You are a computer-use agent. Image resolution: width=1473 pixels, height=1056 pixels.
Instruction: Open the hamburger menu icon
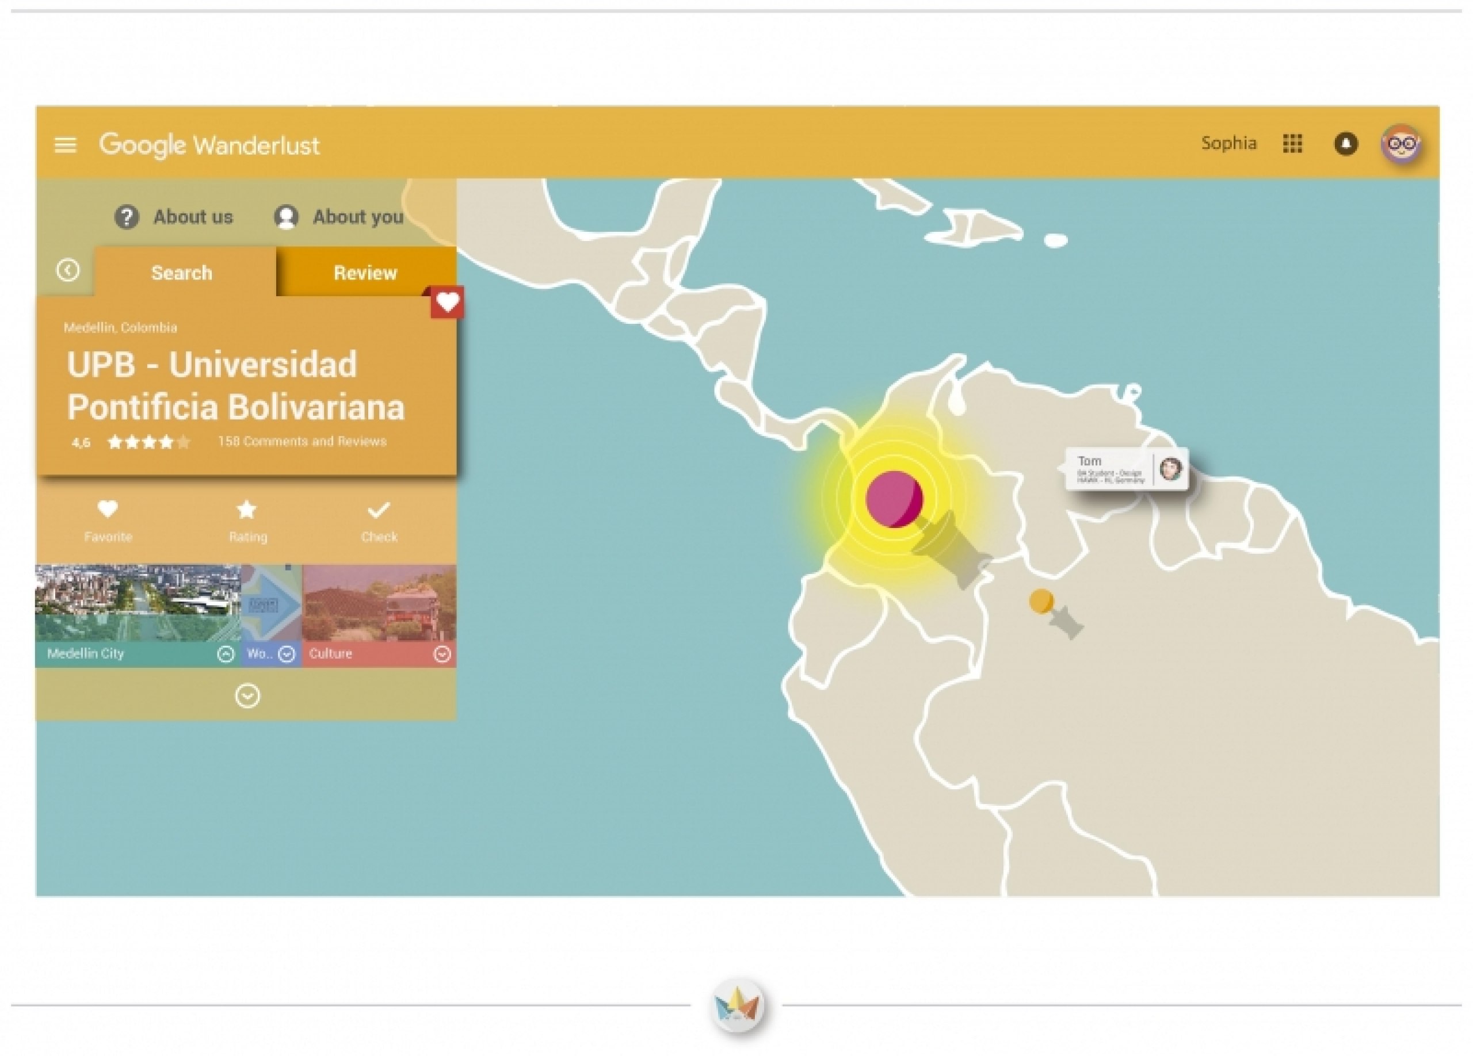tap(65, 145)
